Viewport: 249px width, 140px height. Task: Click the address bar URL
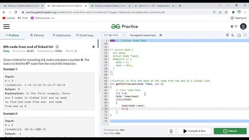95,12
